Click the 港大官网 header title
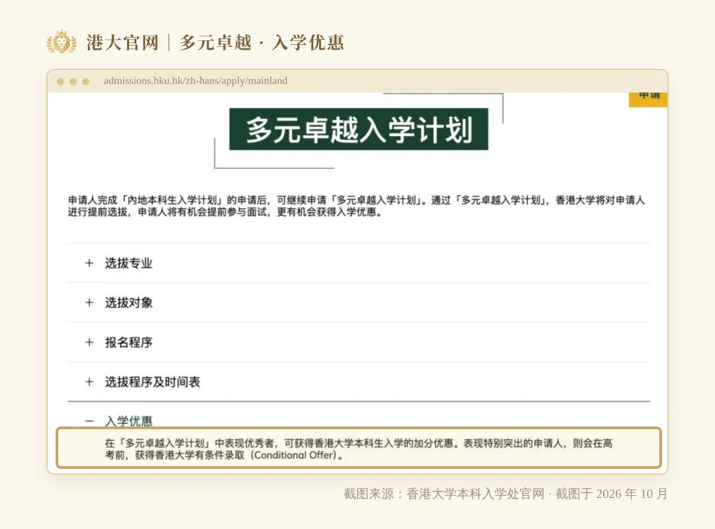The image size is (715, 529). (122, 43)
